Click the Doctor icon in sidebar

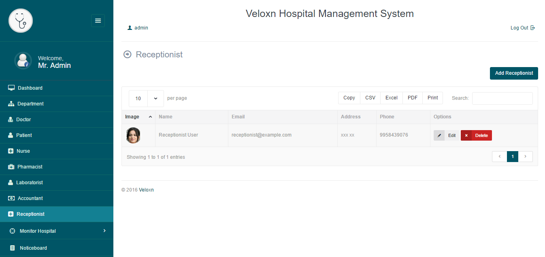coord(11,120)
